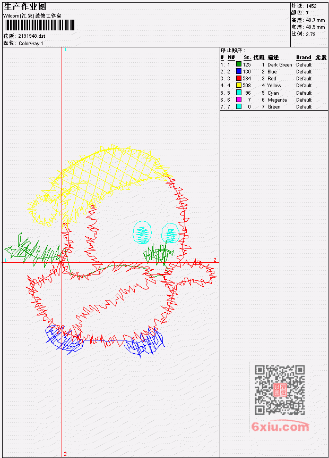Select the Wilcom studio name line
This screenshot has width=329, height=458.
[x=32, y=16]
